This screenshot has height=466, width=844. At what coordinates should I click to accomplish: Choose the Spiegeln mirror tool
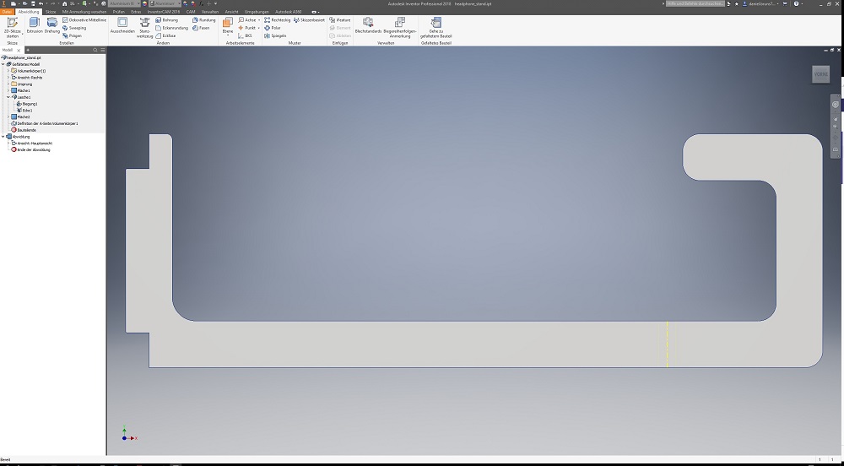coord(275,35)
